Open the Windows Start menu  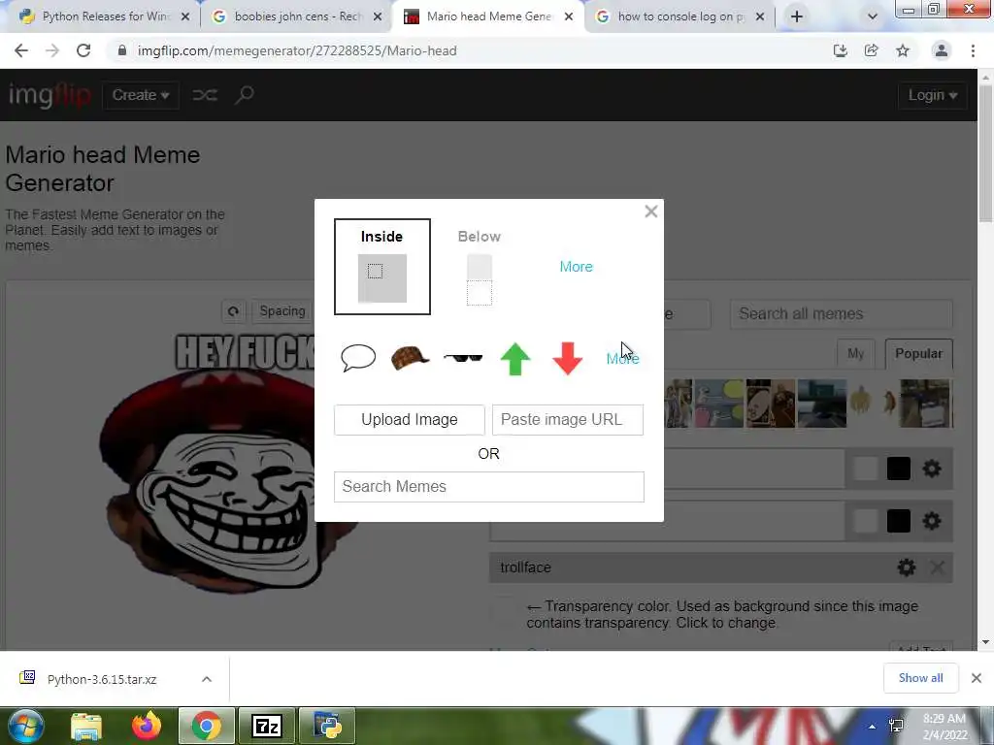[x=26, y=726]
